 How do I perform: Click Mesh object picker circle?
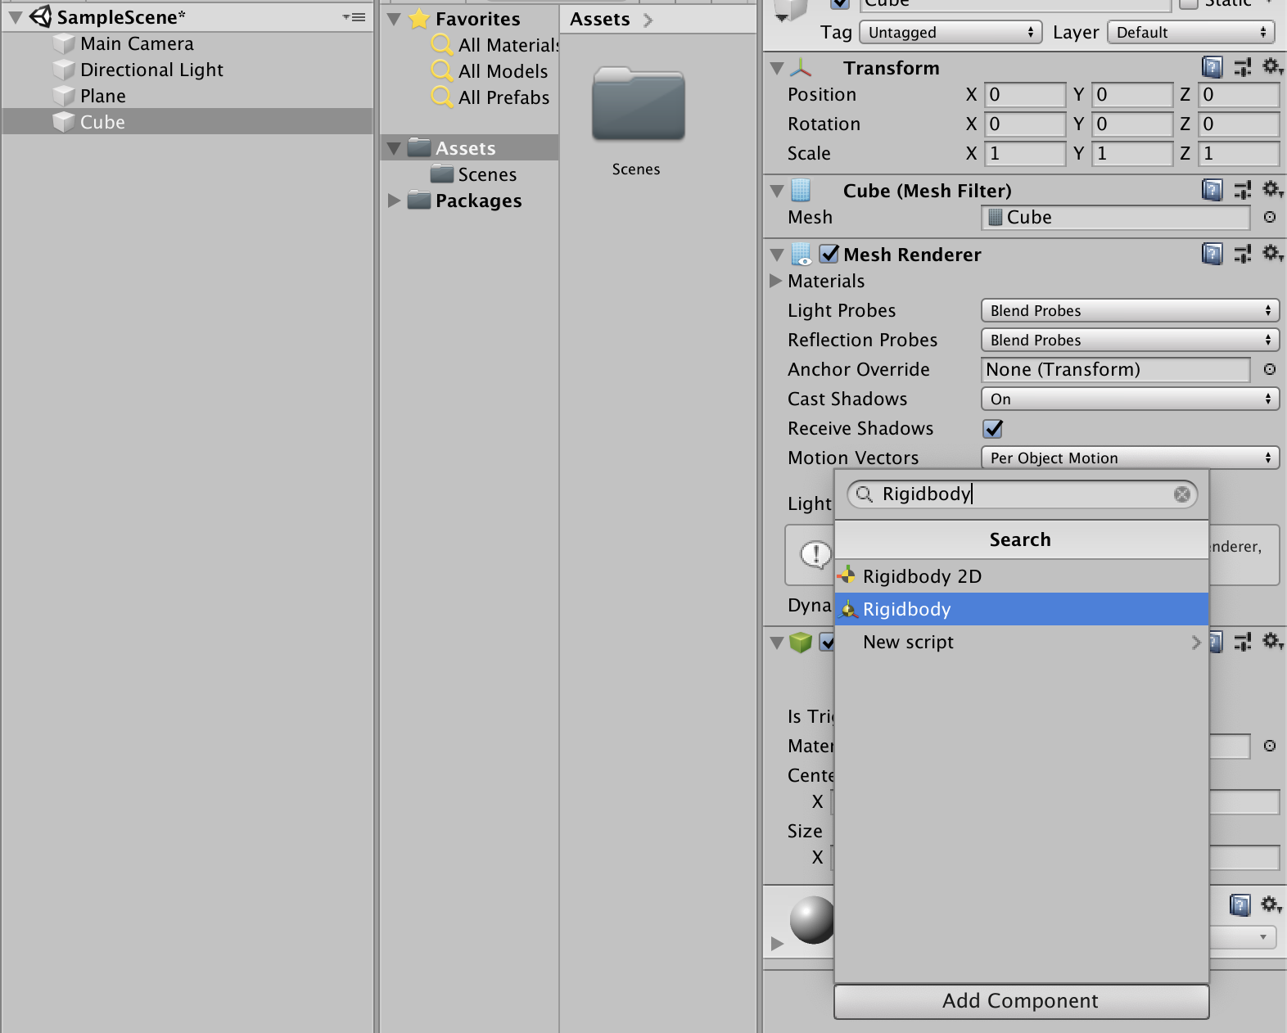pos(1270,217)
